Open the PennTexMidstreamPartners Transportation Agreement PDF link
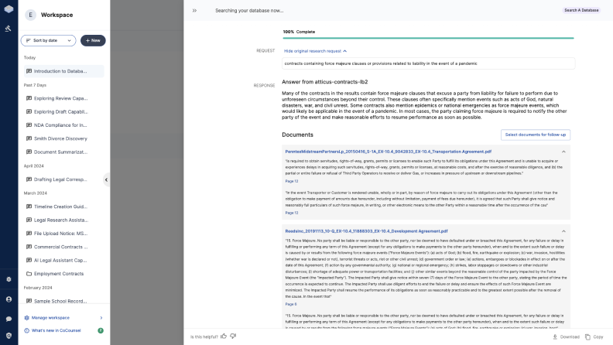This screenshot has width=613, height=345. (x=388, y=152)
